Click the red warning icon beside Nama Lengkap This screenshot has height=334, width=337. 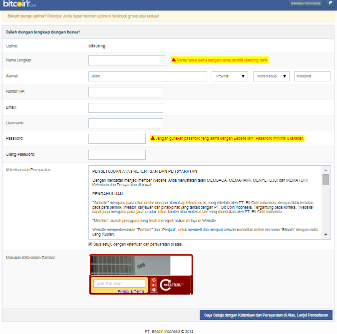coord(174,60)
